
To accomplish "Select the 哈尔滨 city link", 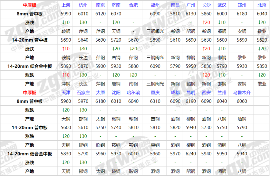I will 133,92.
